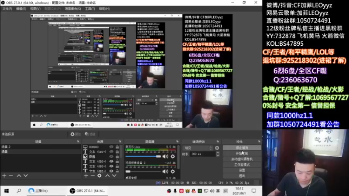349x196 pixels.
Task: Click the 300 ms duration field
Action: tap(202, 154)
